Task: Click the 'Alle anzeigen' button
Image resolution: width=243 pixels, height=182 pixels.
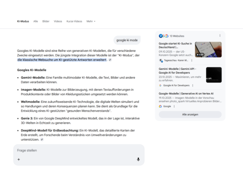Action: pyautogui.click(x=190, y=114)
